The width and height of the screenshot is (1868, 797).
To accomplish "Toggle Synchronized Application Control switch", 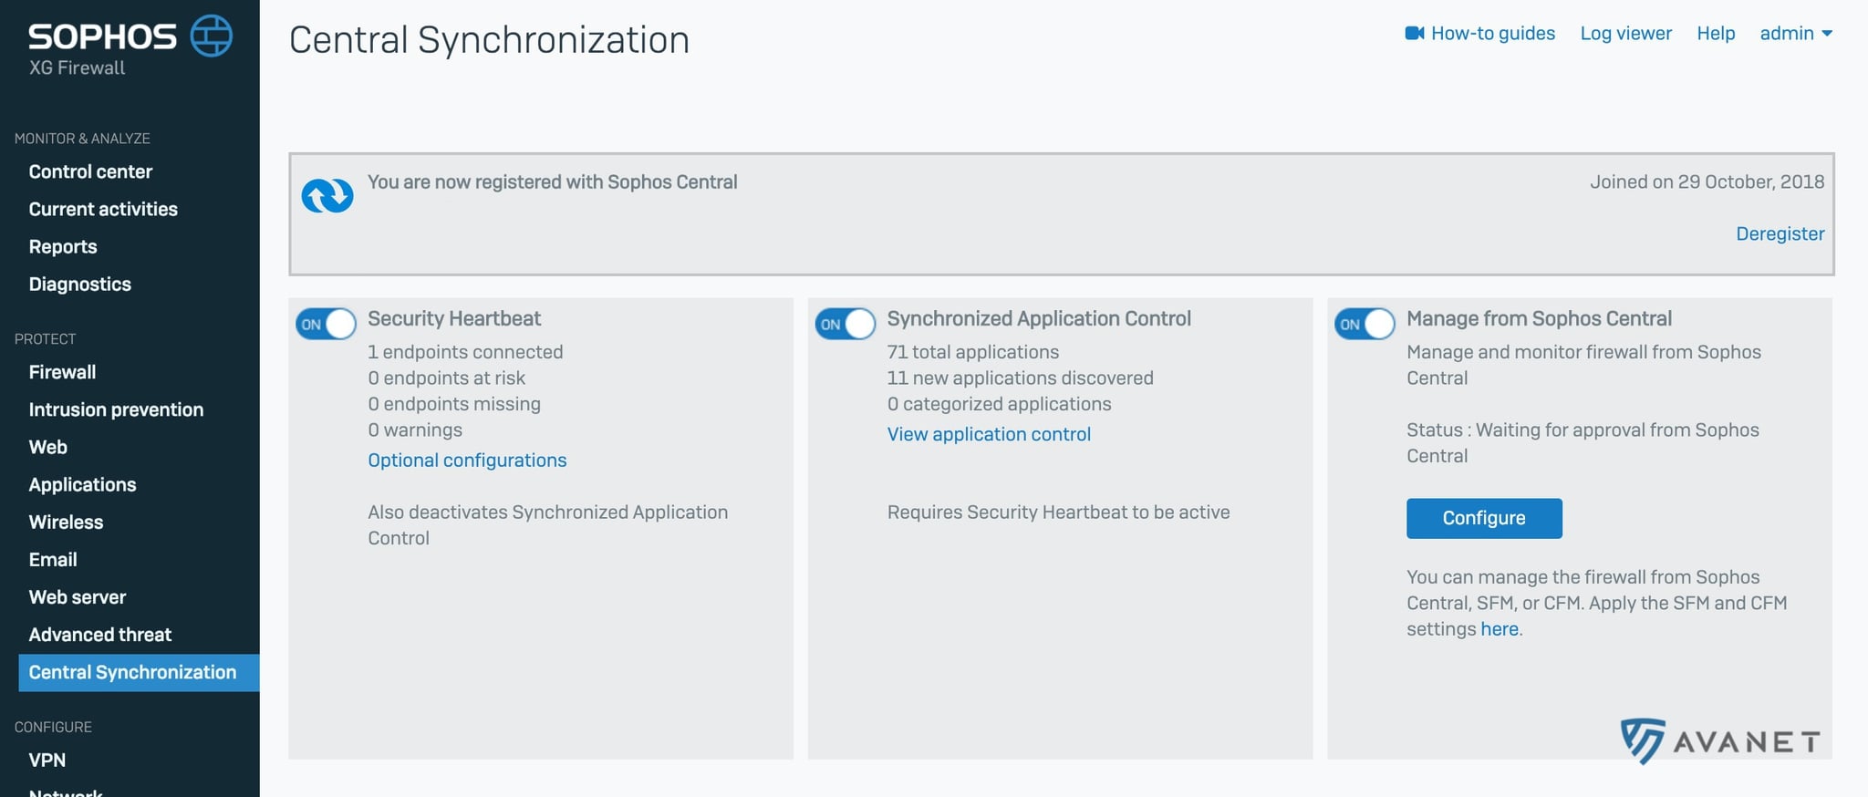I will click(x=846, y=324).
